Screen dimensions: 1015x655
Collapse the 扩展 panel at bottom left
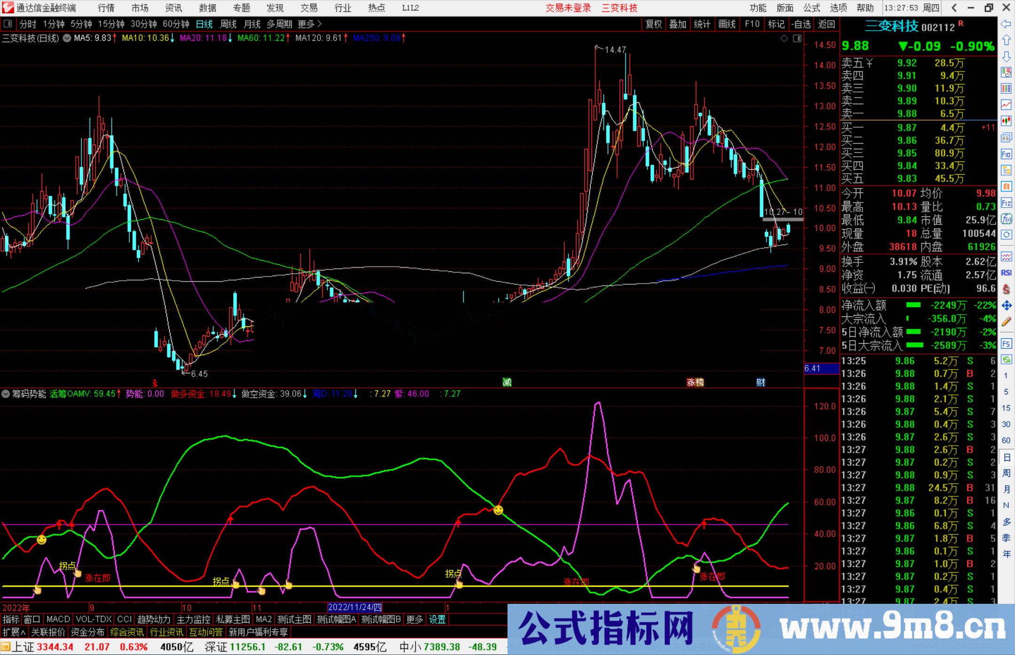tap(12, 632)
